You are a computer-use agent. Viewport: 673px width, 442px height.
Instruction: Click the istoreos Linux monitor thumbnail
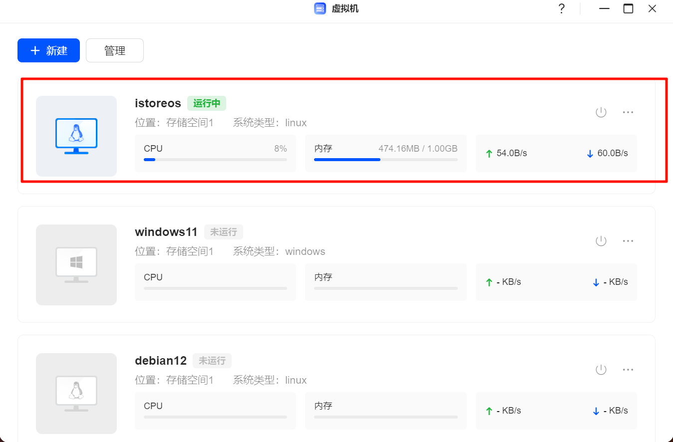tap(76, 136)
